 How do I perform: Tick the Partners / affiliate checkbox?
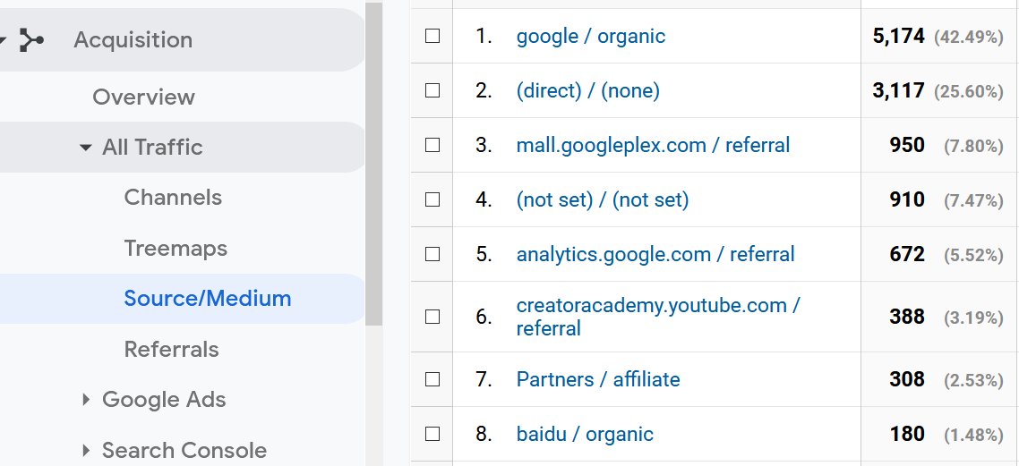click(x=432, y=379)
